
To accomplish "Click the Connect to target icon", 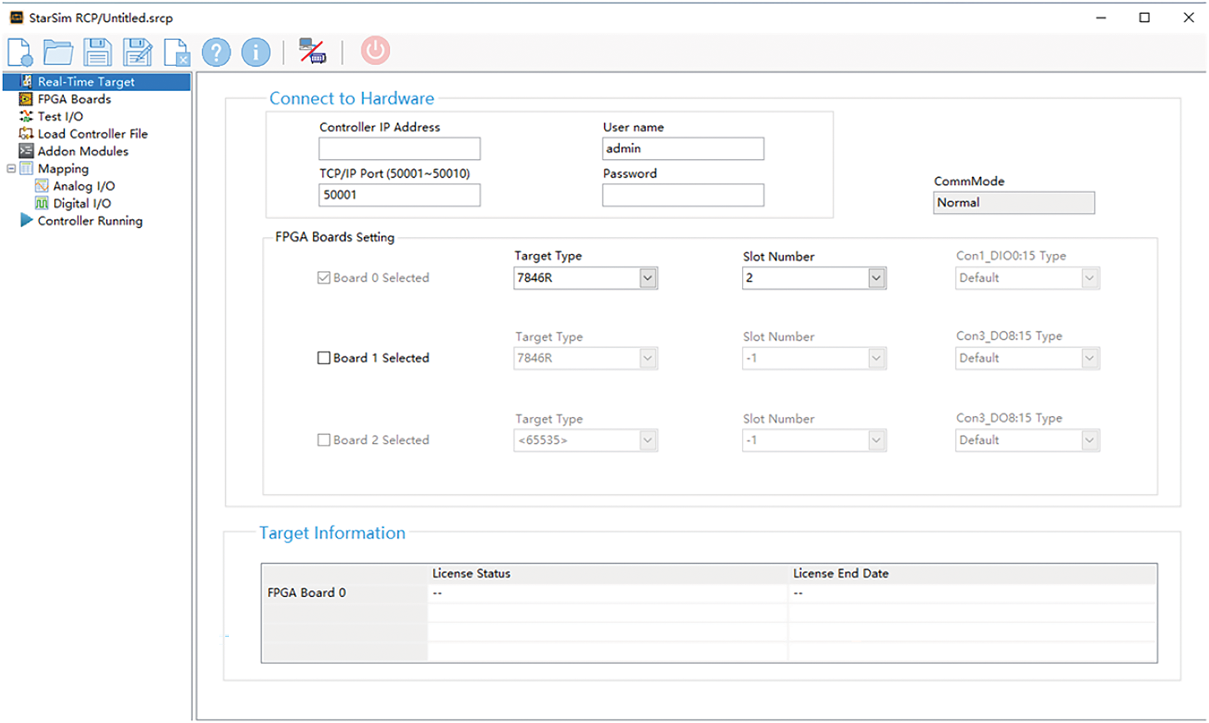I will [312, 51].
